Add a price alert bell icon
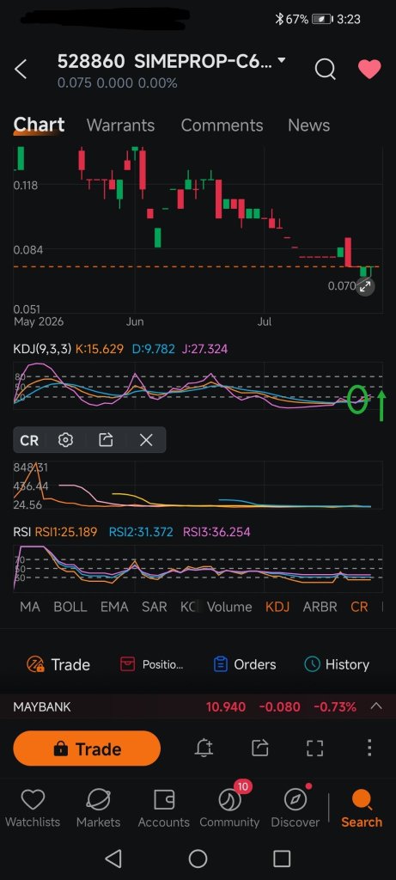396x880 pixels. (x=204, y=748)
